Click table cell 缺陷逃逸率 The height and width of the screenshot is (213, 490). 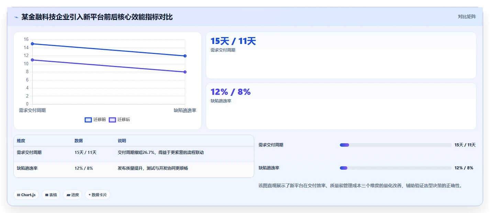click(x=27, y=168)
